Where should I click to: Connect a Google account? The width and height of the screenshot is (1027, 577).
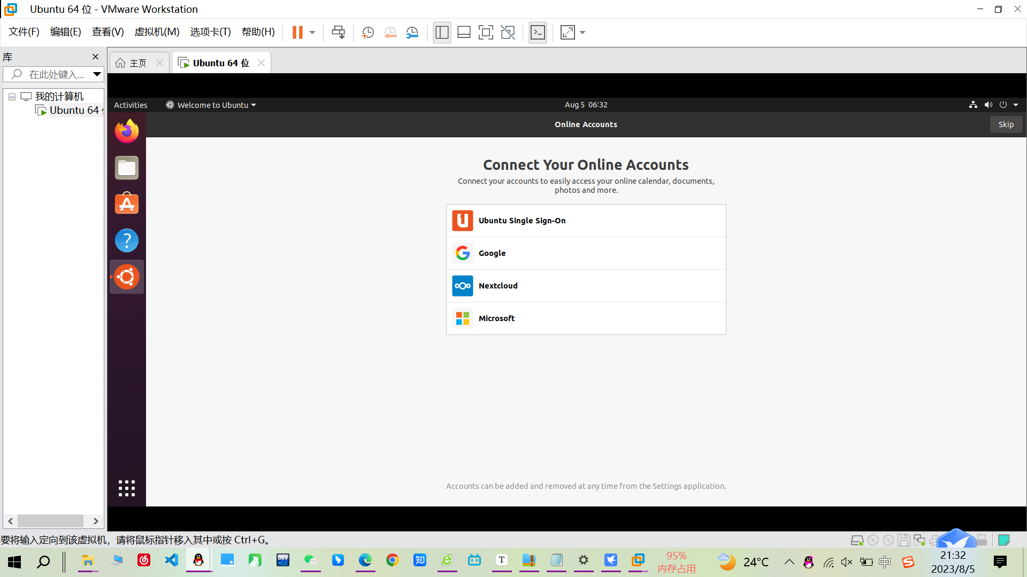pyautogui.click(x=586, y=253)
